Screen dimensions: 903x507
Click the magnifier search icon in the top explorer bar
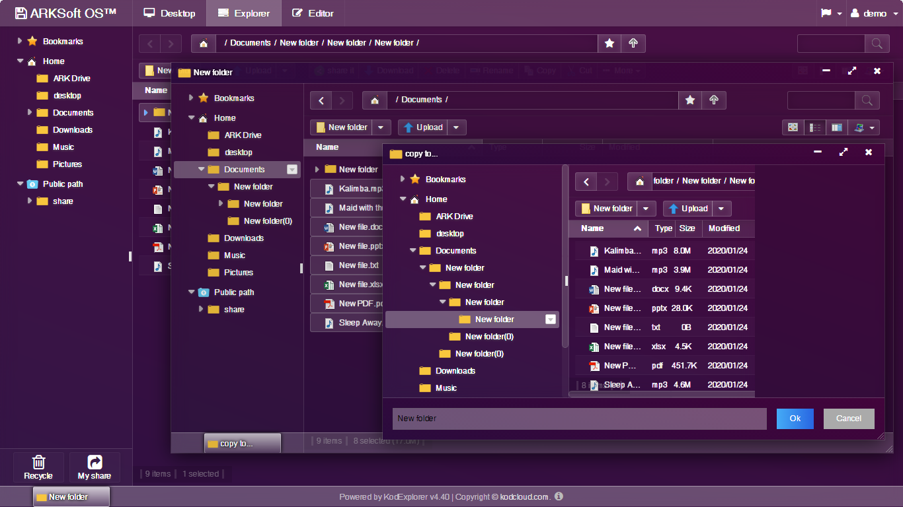point(877,44)
